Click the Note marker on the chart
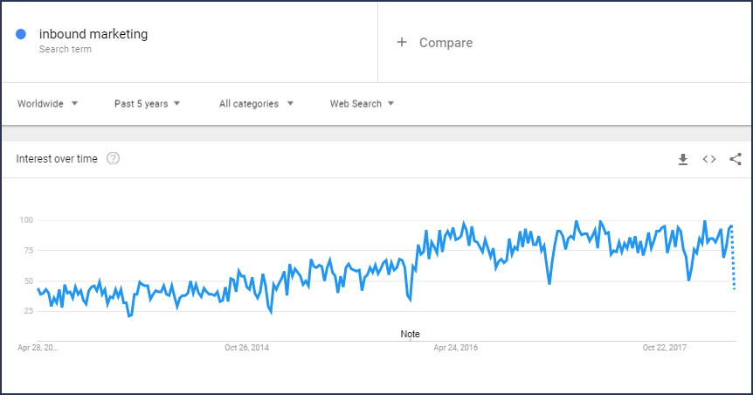The image size is (753, 395). [410, 334]
